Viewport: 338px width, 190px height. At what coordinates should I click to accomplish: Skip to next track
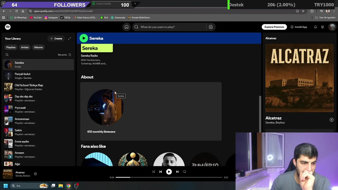[x=177, y=172]
